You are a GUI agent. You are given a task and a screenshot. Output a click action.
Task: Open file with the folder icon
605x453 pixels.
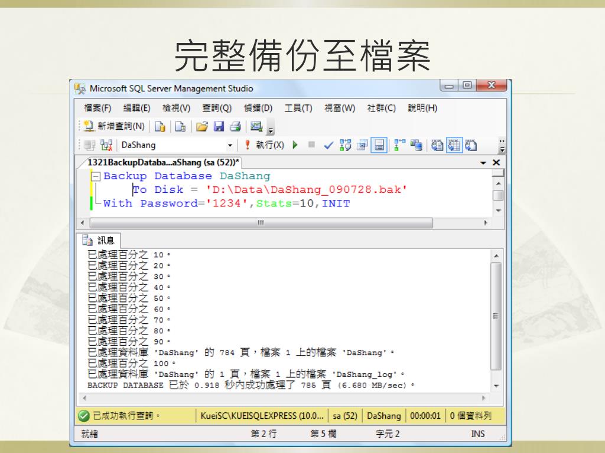point(202,126)
